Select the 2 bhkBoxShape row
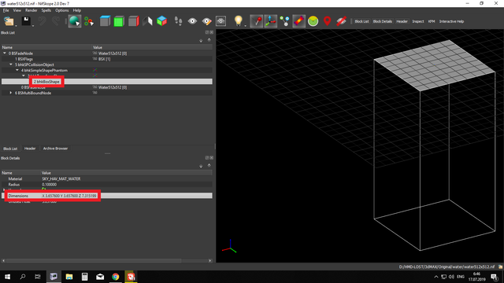 tap(107, 82)
